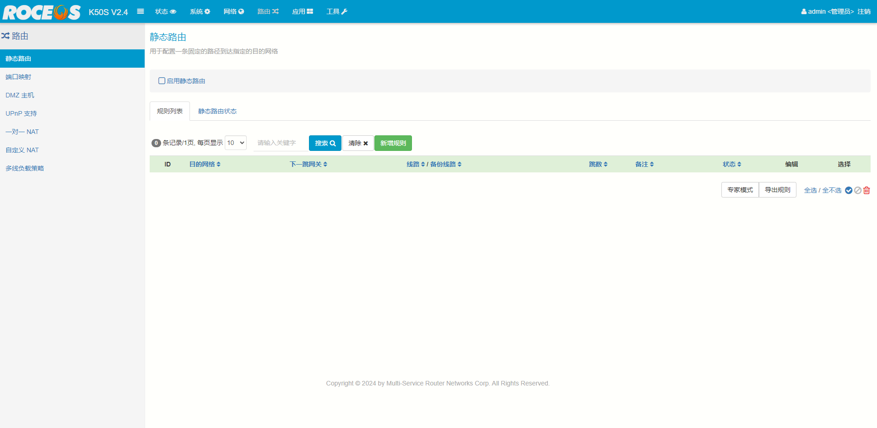Click 全选 to select all rules
877x428 pixels.
point(810,190)
